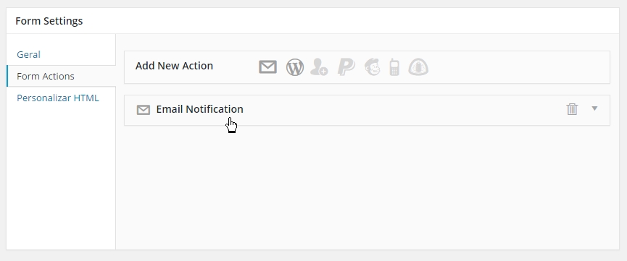Add the Highrise badge action
Image resolution: width=627 pixels, height=261 pixels.
(x=418, y=67)
